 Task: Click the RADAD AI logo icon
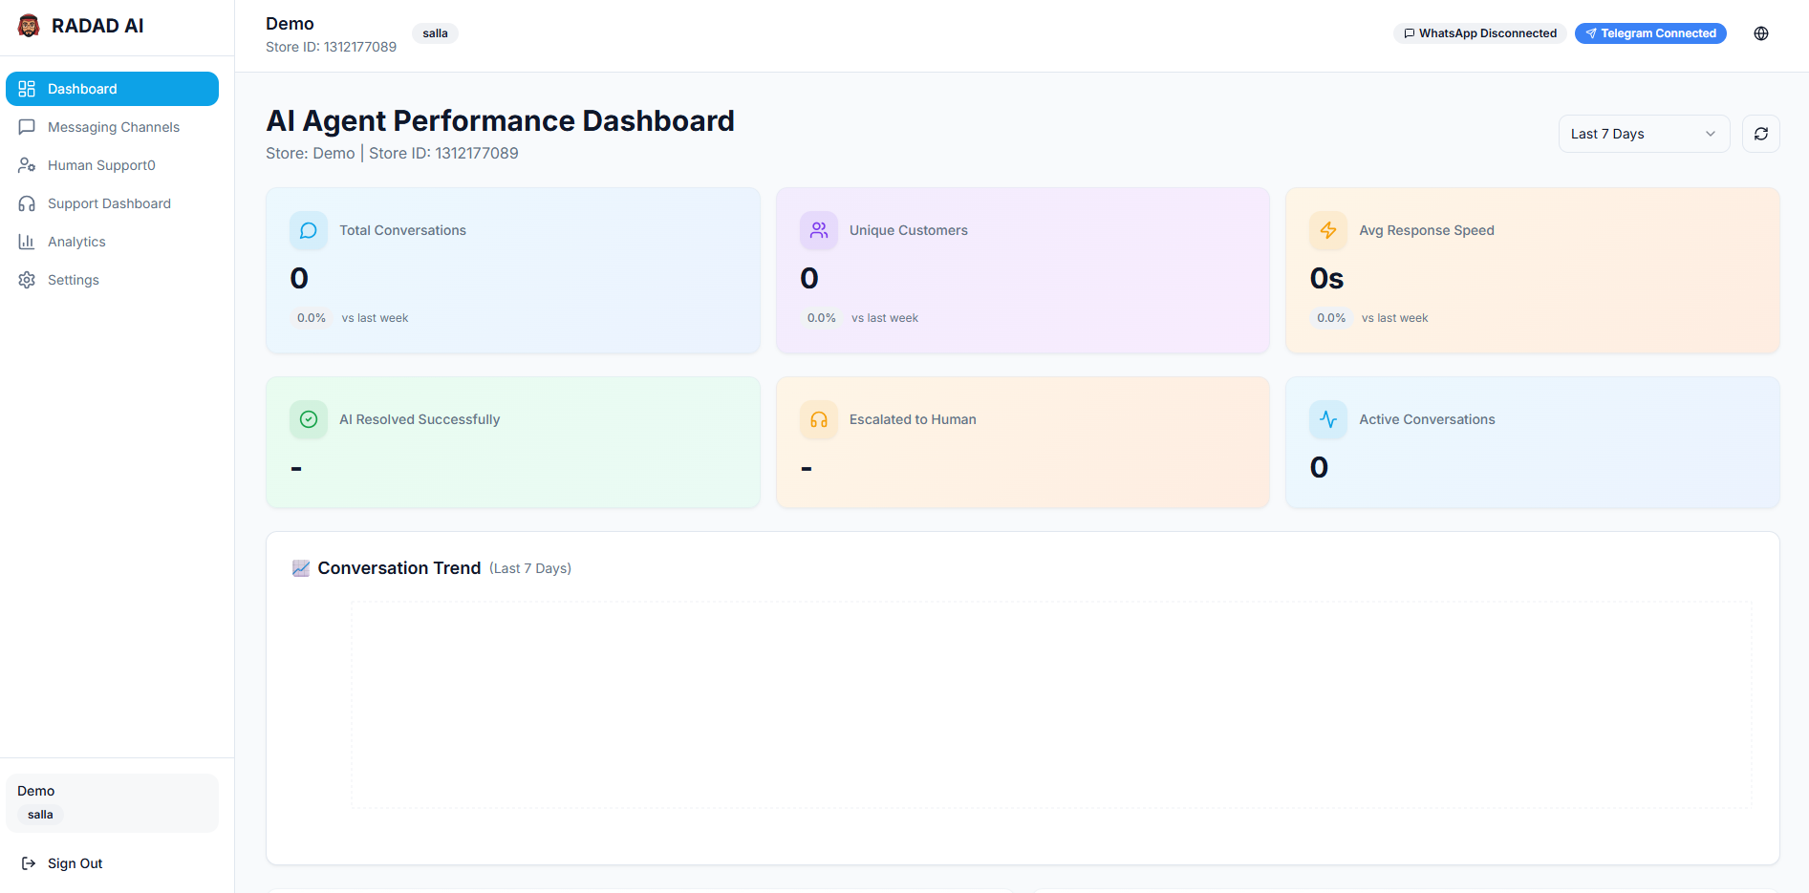(29, 26)
